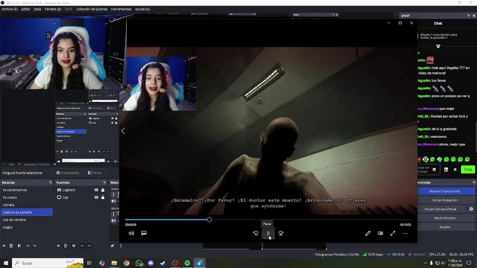Open the video player's volume control

[131, 233]
